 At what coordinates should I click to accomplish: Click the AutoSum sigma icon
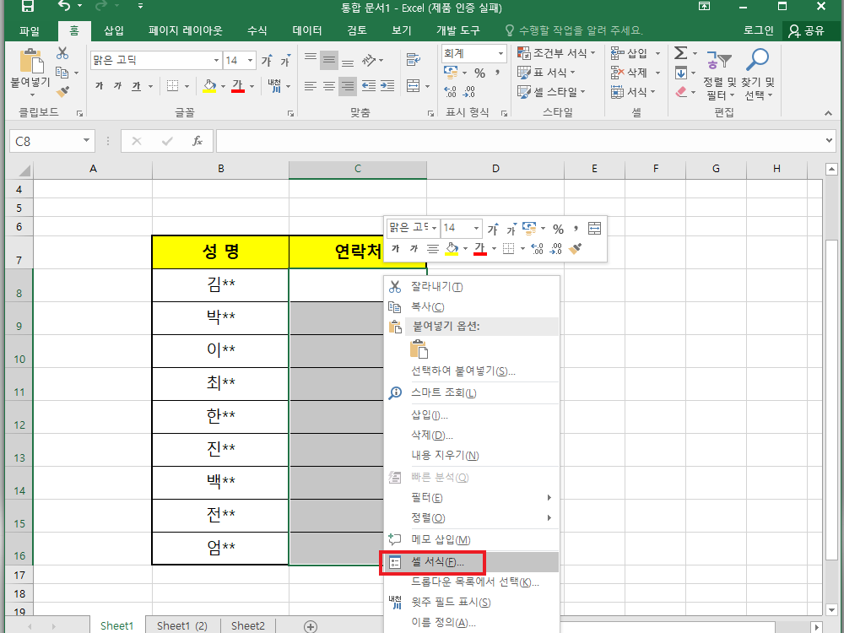[680, 52]
